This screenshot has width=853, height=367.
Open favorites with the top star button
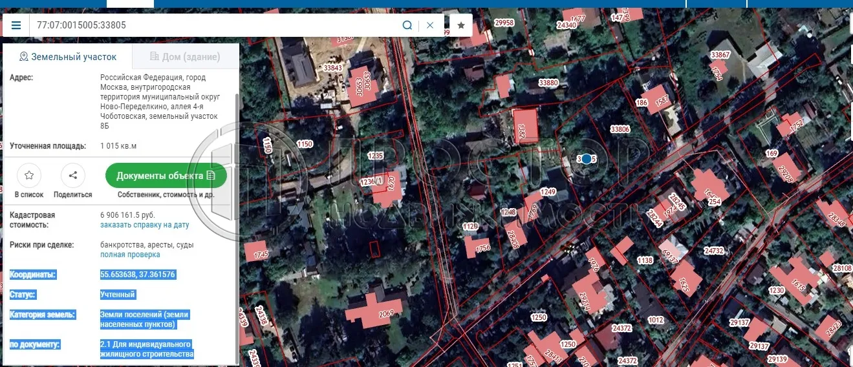coord(461,25)
